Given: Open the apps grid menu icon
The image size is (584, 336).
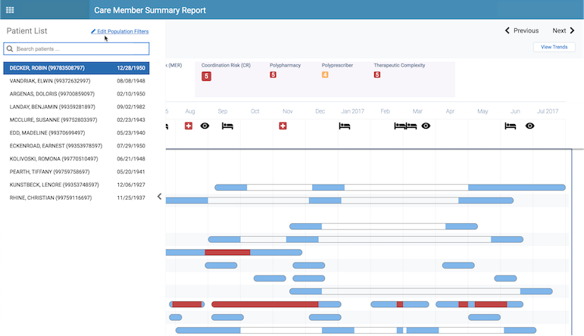Looking at the screenshot, I should [10, 10].
